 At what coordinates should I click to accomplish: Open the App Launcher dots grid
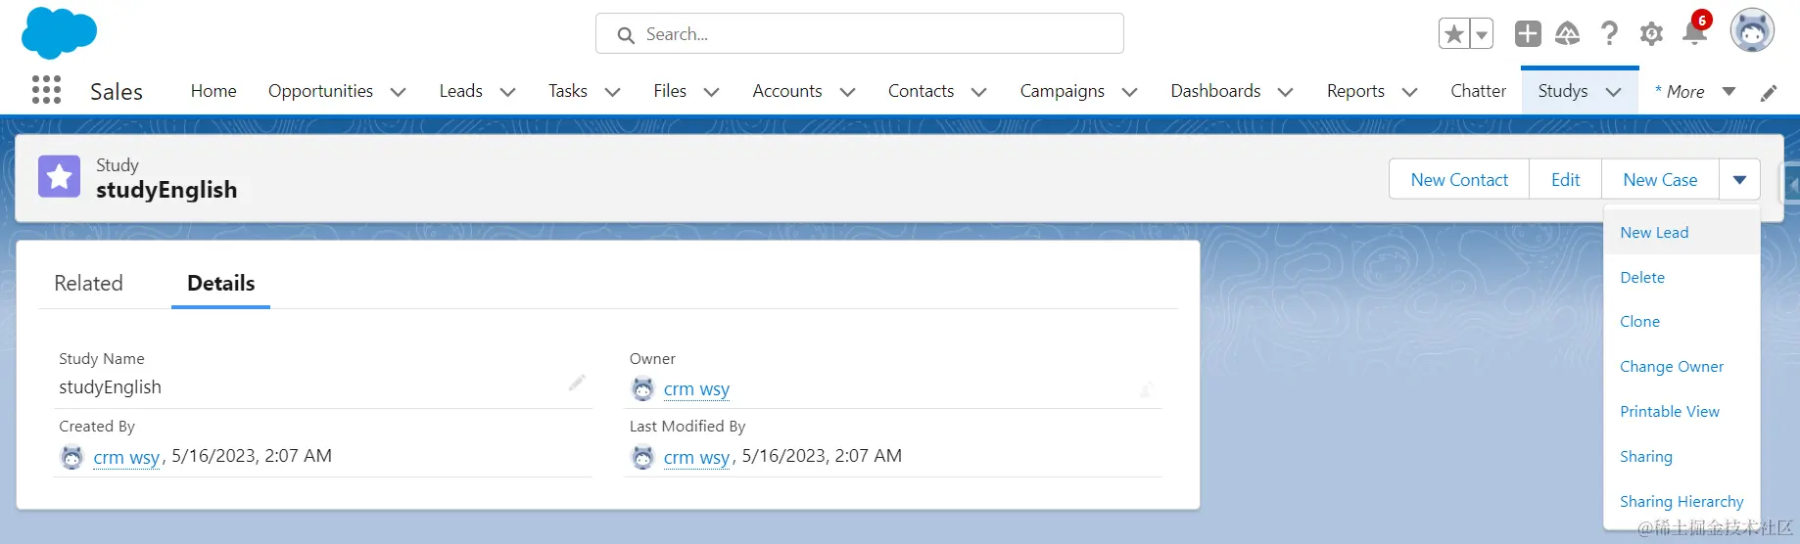[x=46, y=90]
